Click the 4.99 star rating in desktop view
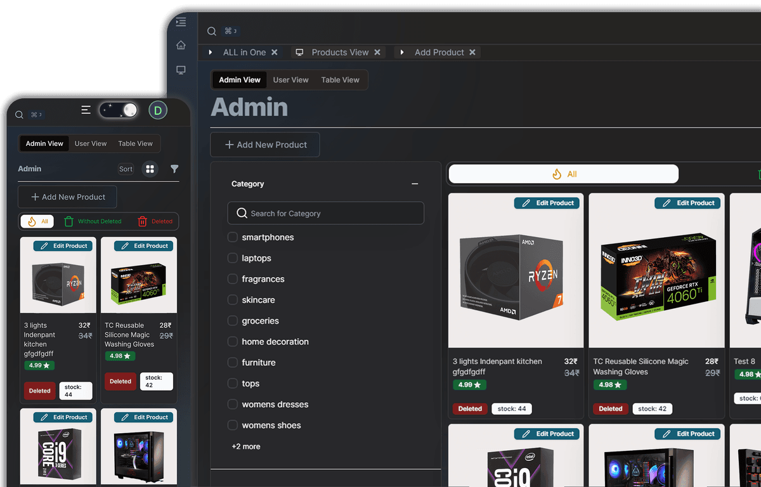The image size is (761, 487). coord(470,385)
